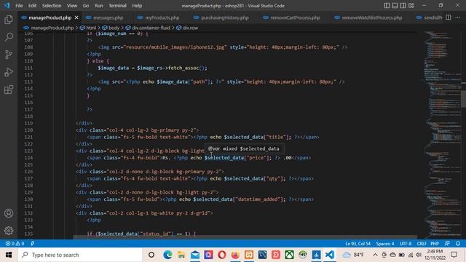
Task: Open Windows notification center
Action: pos(454,255)
